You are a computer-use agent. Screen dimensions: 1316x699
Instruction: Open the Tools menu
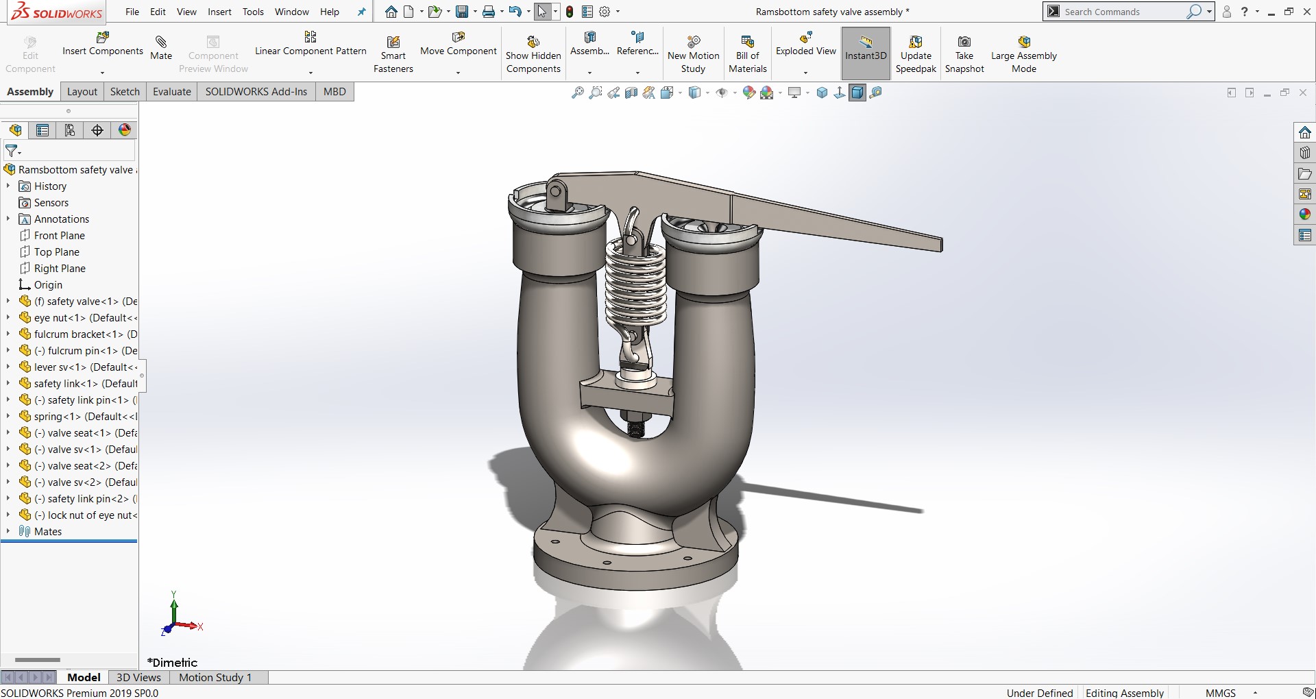(x=253, y=12)
